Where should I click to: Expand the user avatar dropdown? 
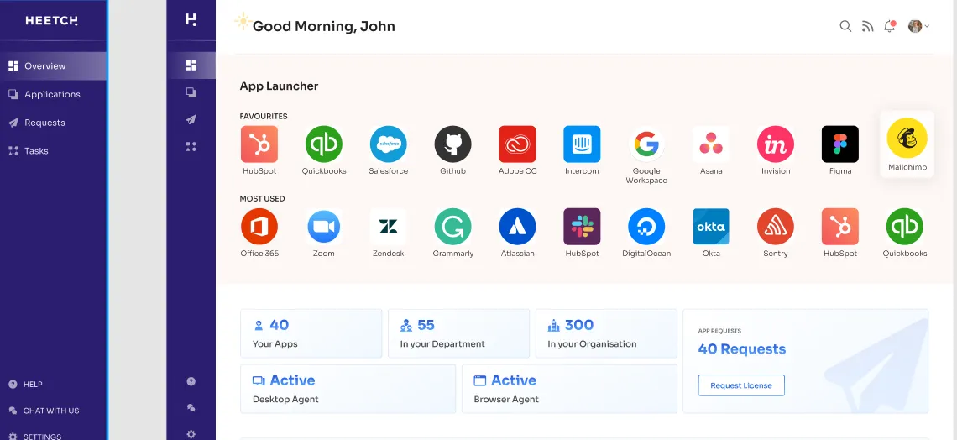[918, 26]
